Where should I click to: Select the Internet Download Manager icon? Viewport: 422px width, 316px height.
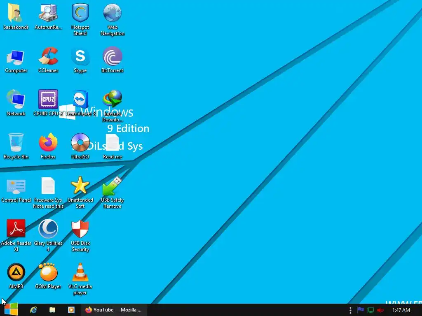[112, 99]
